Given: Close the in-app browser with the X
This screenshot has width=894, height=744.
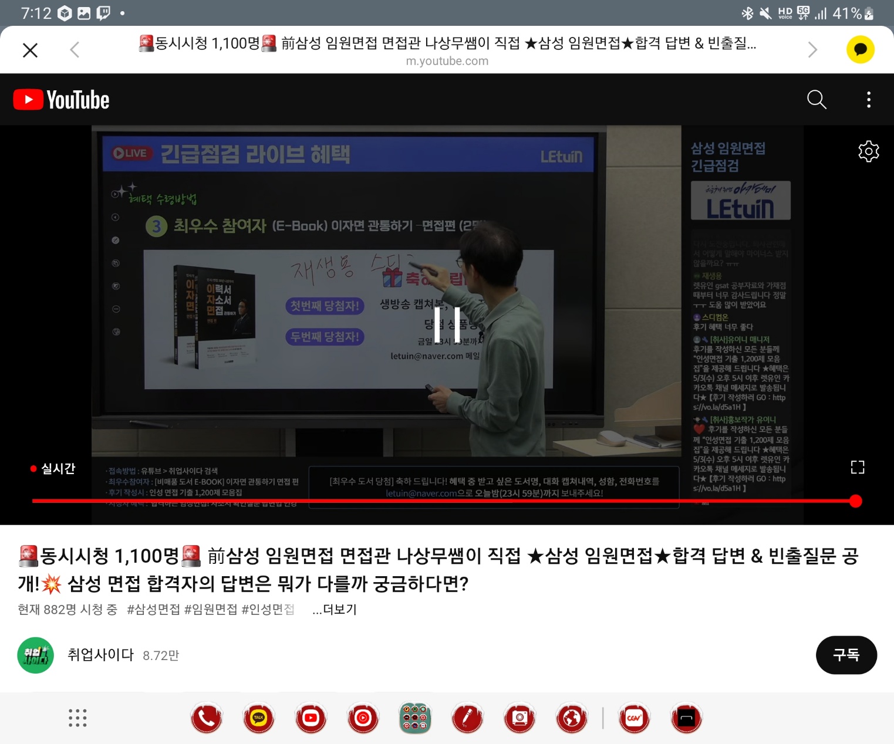Looking at the screenshot, I should tap(30, 50).
